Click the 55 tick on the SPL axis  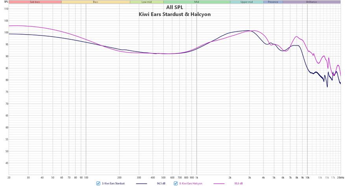pos(6,140)
